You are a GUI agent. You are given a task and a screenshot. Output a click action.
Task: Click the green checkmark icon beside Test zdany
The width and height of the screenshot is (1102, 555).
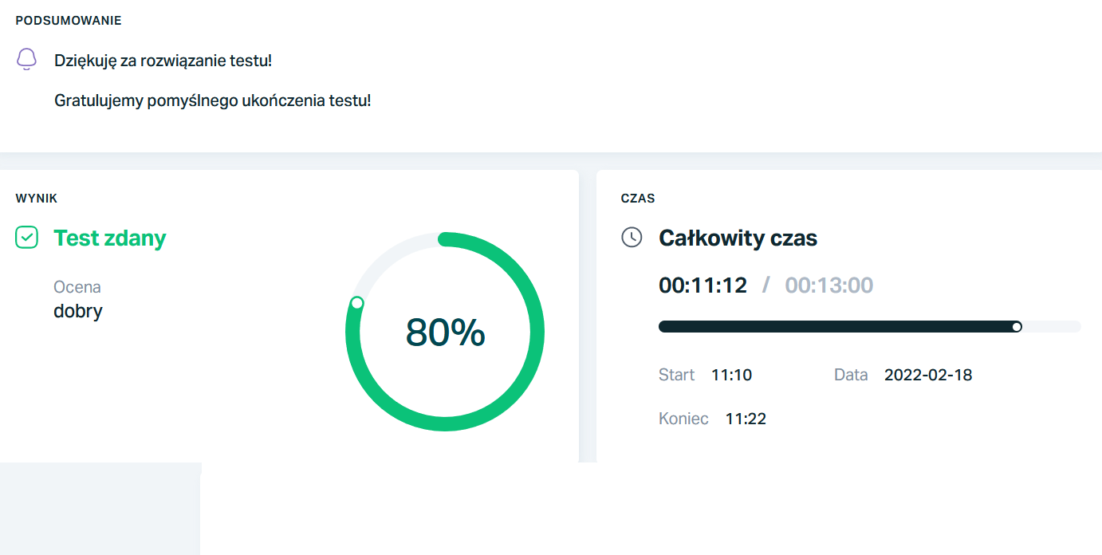27,238
